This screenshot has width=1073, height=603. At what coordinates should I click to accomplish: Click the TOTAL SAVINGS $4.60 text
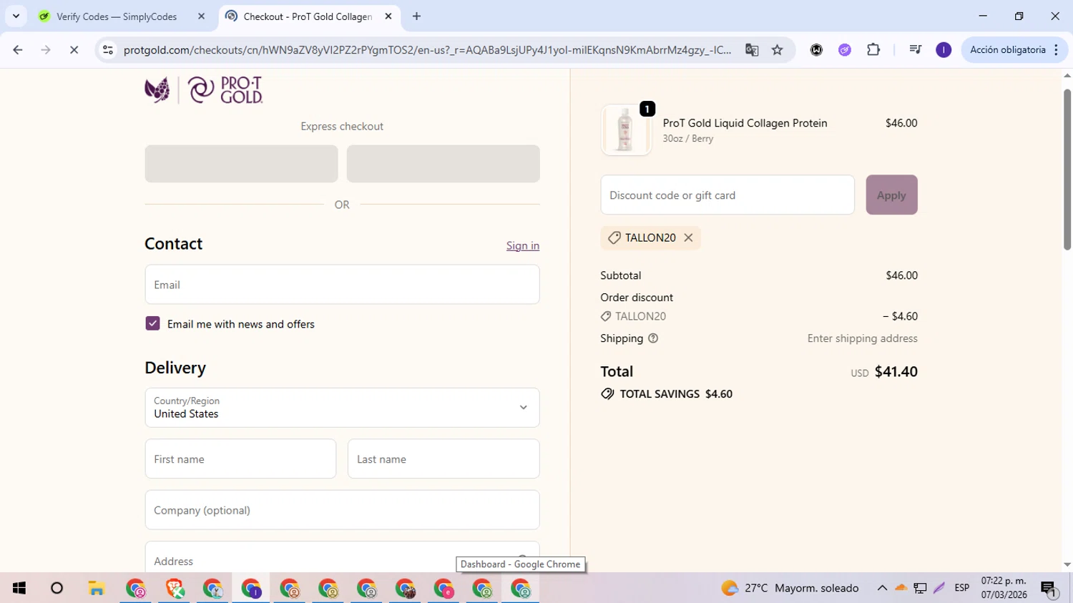point(676,394)
